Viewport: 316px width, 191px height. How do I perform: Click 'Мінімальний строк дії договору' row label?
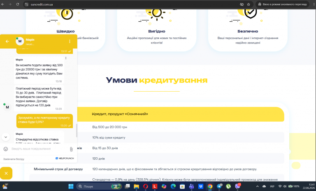click(x=58, y=169)
